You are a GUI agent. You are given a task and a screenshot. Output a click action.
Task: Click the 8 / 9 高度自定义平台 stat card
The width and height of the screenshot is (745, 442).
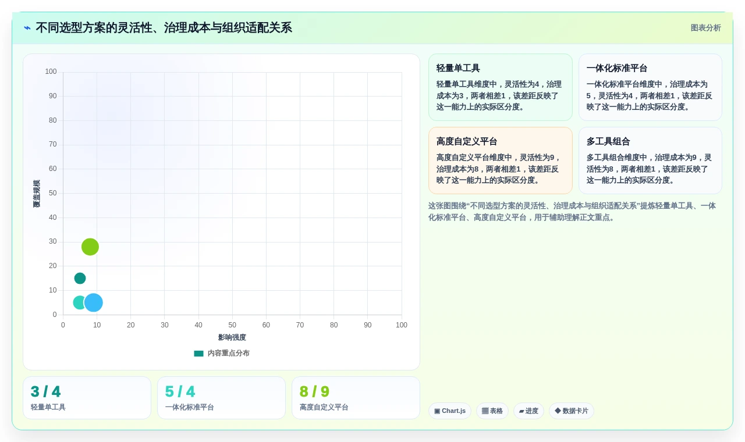pyautogui.click(x=356, y=398)
